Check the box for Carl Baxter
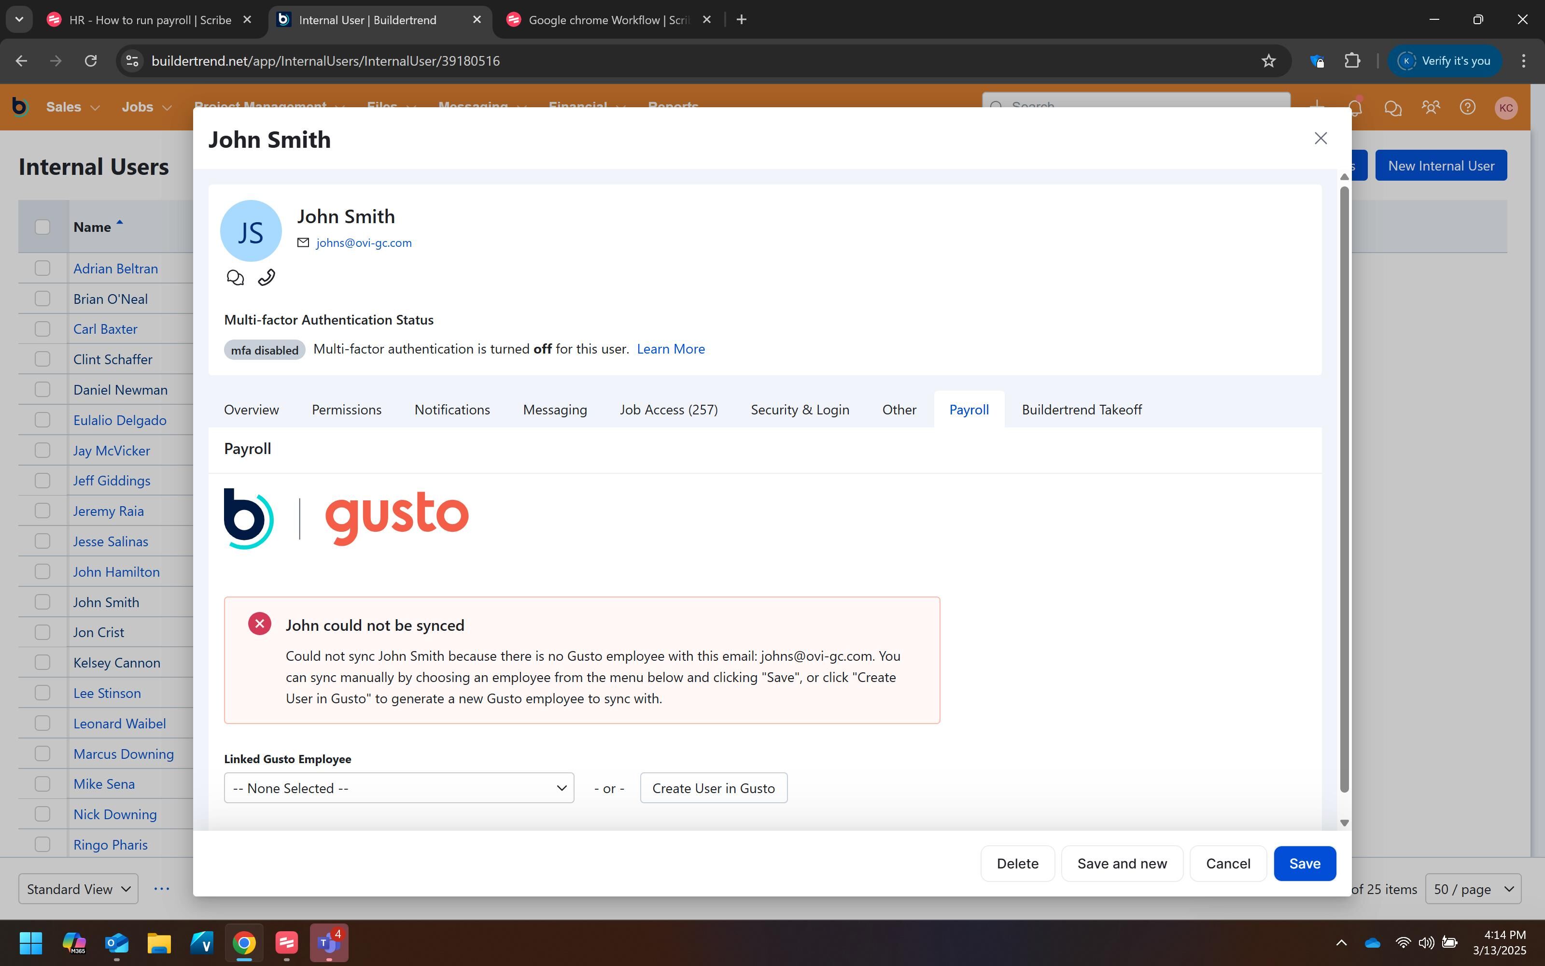 point(42,329)
